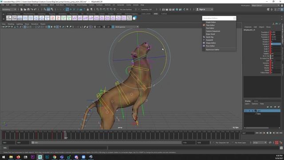Click the highlighted Rotate Z value field
Viewport: 284px width, 160px height.
tap(276, 44)
